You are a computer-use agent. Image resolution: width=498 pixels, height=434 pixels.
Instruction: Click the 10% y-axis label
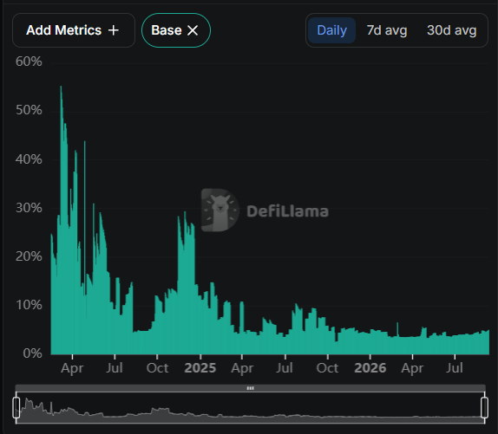[29, 305]
